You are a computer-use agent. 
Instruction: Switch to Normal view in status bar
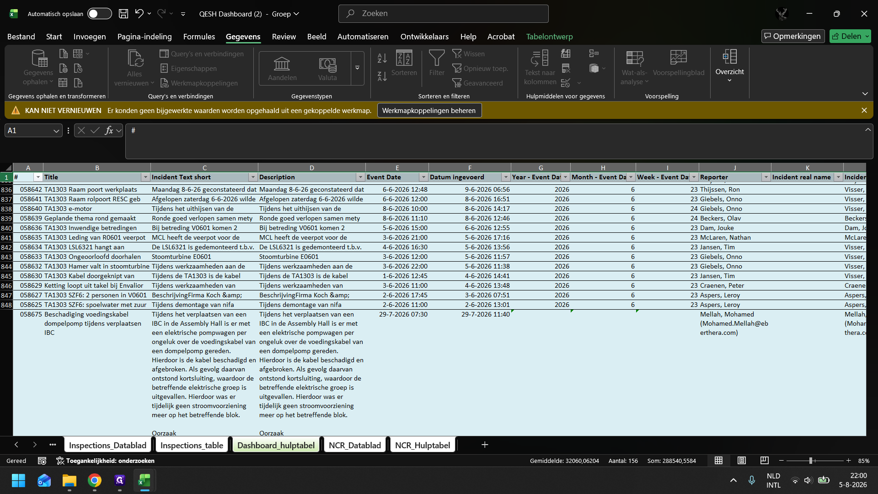tap(719, 461)
